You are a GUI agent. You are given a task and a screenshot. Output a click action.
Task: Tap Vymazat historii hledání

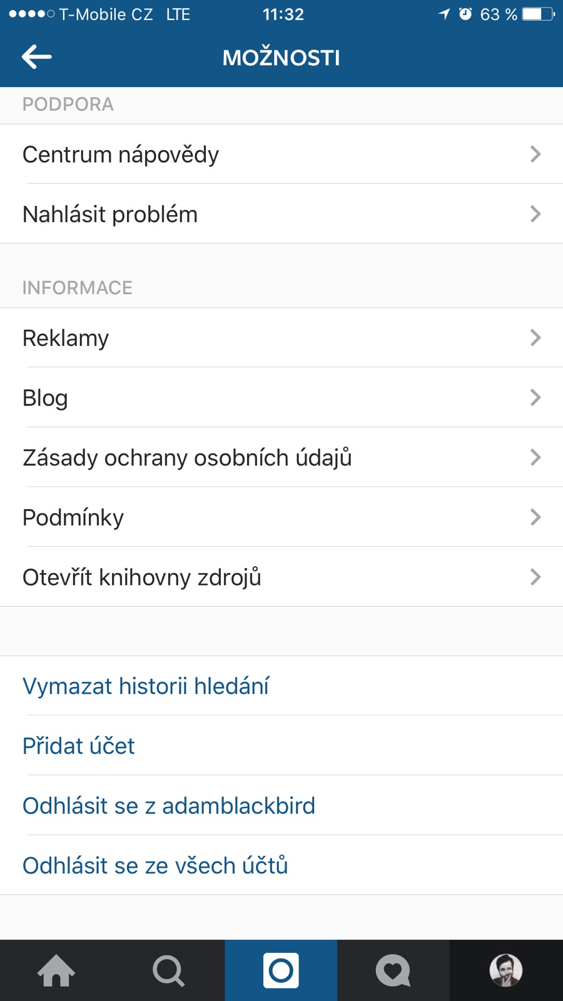point(146,686)
